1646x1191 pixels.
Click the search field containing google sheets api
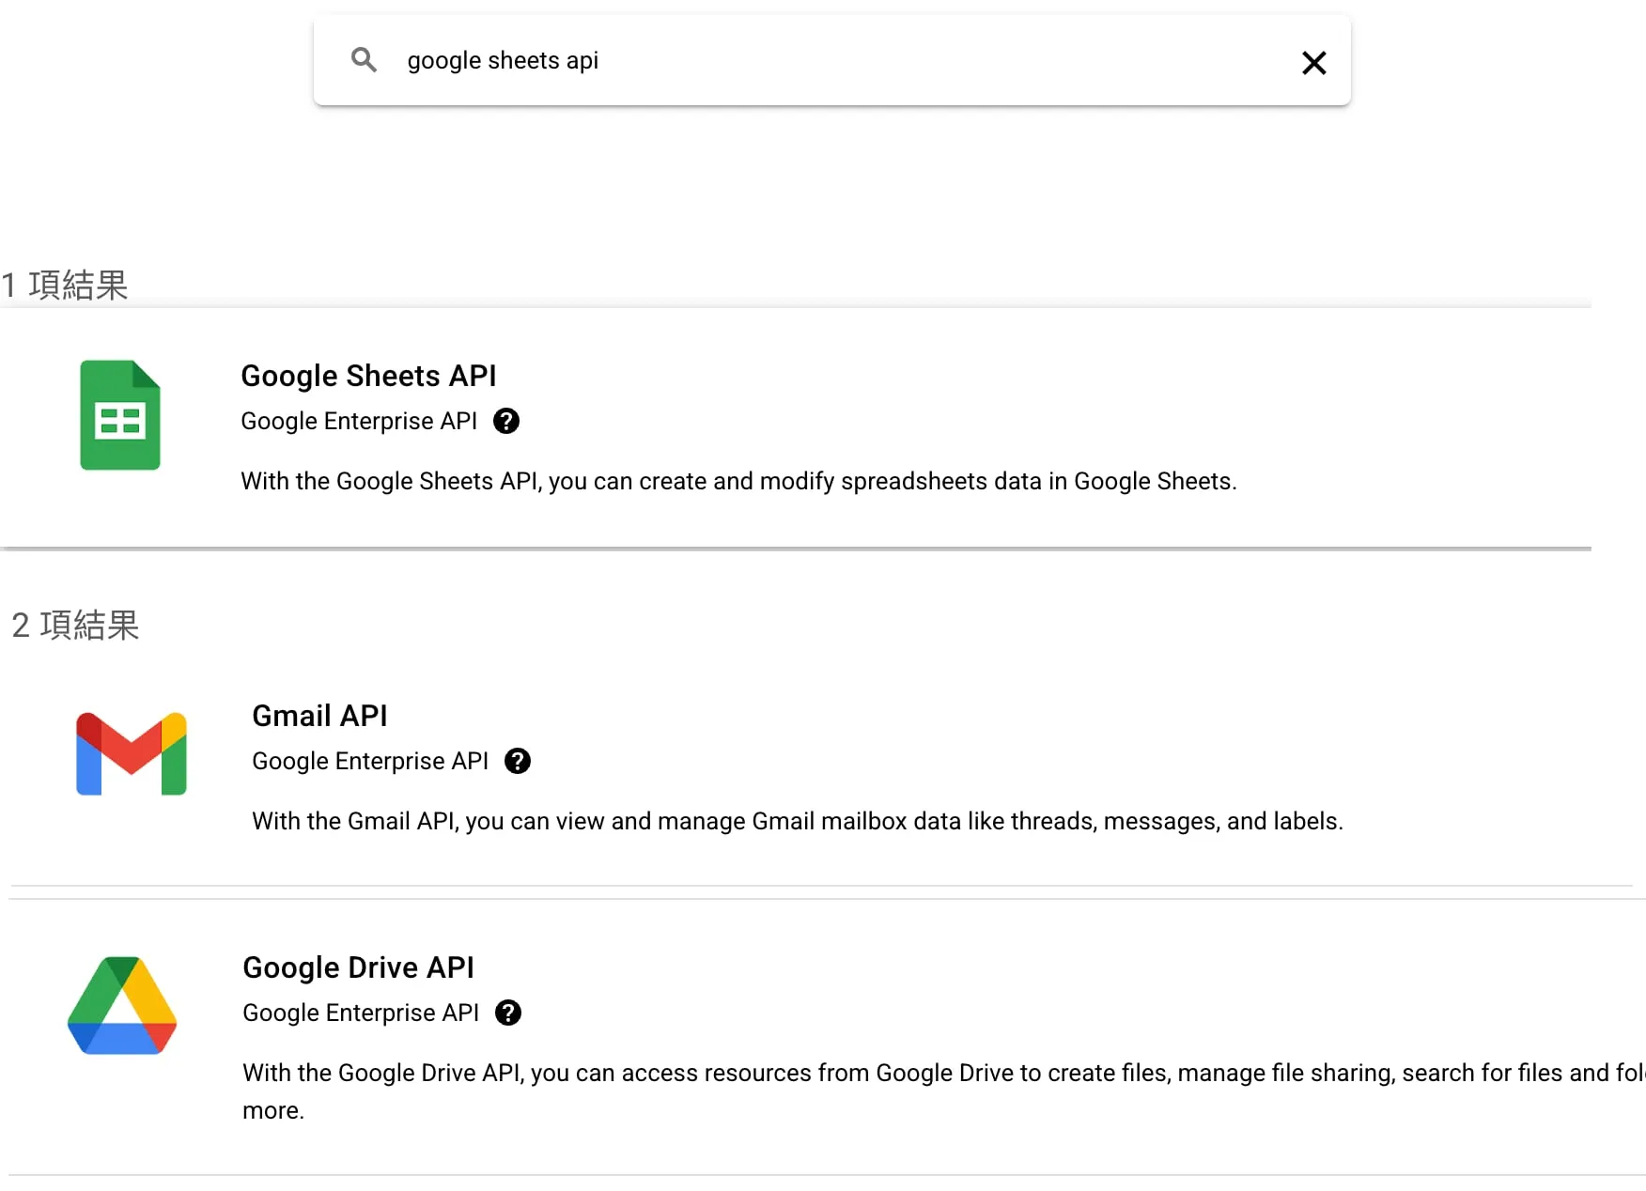[x=831, y=60]
